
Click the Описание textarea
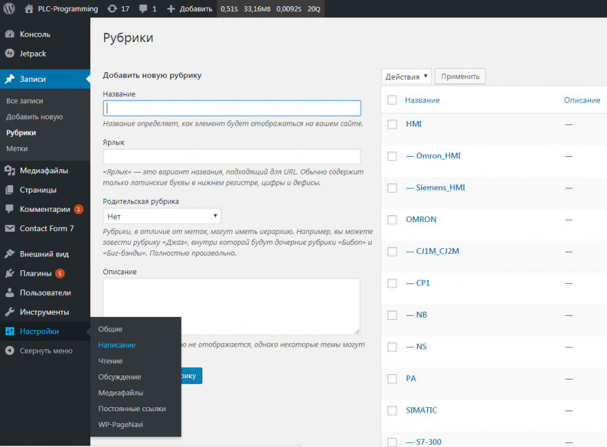(231, 306)
